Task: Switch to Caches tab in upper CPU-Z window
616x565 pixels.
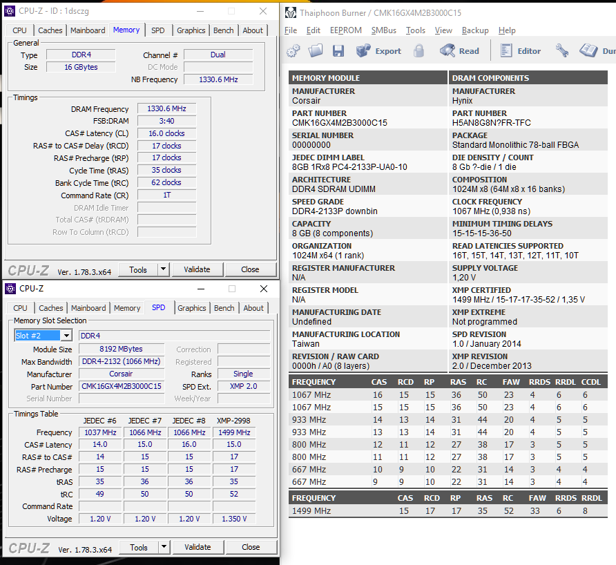Action: pyautogui.click(x=50, y=30)
